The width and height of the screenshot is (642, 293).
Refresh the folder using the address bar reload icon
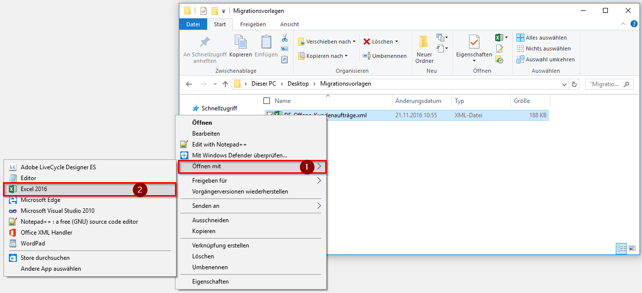pyautogui.click(x=574, y=84)
